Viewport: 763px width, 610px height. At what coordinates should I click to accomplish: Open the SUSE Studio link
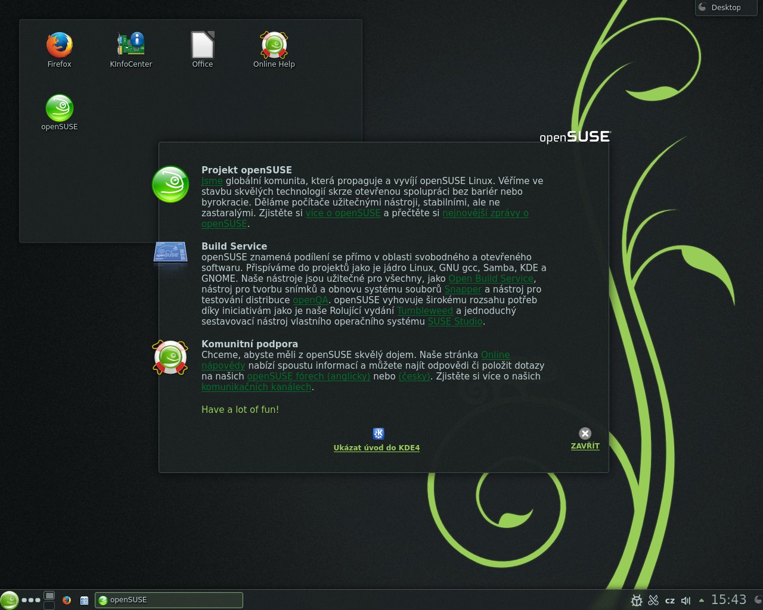(x=455, y=322)
